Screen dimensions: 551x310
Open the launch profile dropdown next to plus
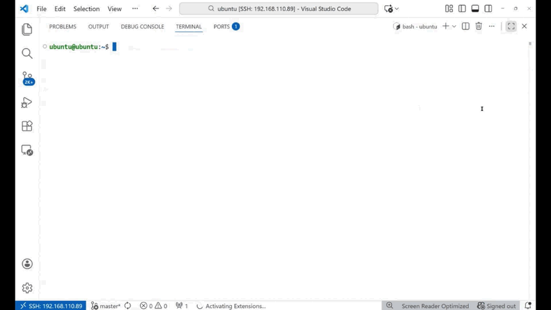[x=454, y=26]
